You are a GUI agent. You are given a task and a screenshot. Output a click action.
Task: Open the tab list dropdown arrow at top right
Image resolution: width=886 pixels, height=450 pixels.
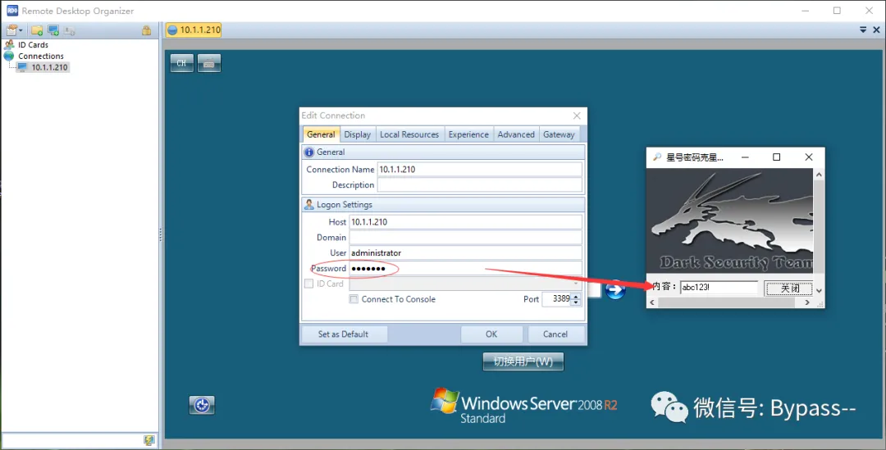(863, 30)
